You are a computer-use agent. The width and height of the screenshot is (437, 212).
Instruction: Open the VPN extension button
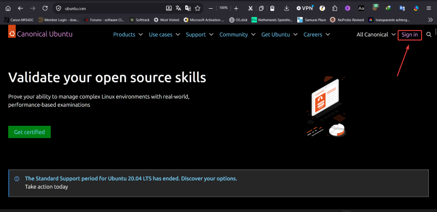tap(305, 8)
